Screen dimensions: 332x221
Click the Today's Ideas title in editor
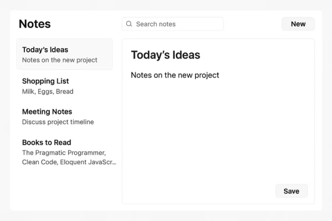click(165, 55)
